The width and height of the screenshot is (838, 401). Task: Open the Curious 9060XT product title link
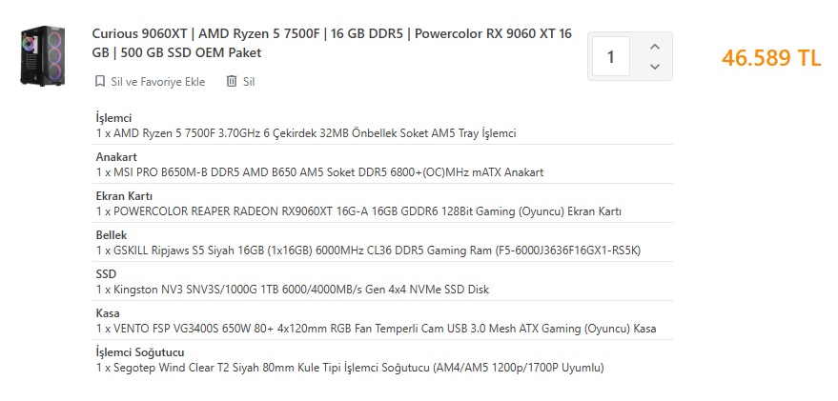pos(332,43)
